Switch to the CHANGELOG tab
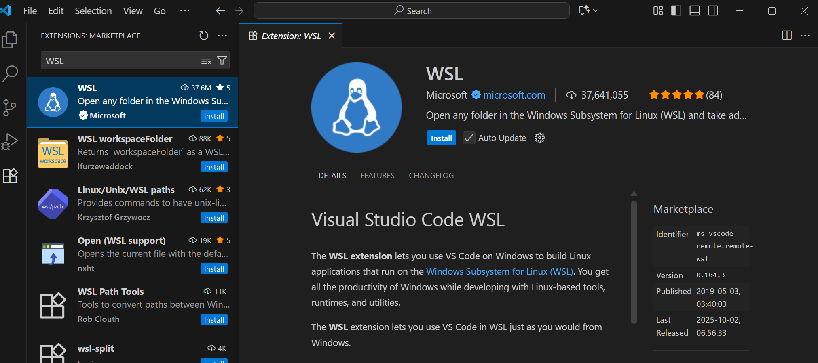818x363 pixels. pyautogui.click(x=431, y=176)
